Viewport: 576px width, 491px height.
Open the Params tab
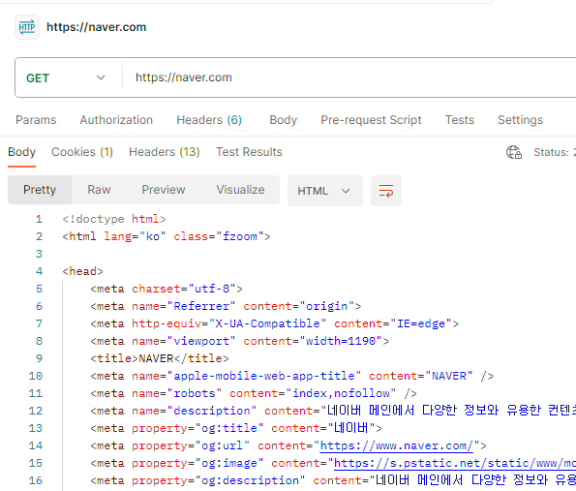36,120
